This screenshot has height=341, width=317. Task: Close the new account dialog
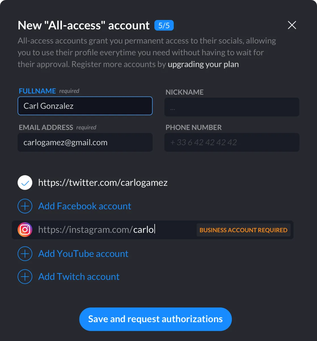point(292,25)
